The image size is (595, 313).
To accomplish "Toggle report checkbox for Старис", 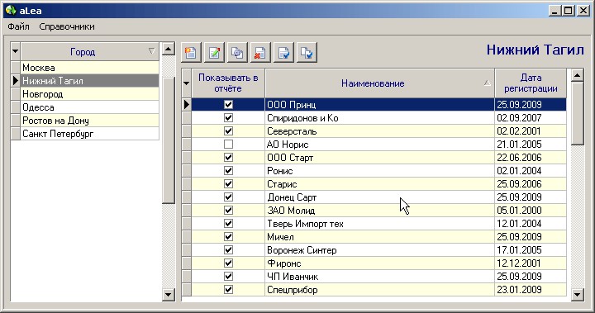I will click(228, 183).
